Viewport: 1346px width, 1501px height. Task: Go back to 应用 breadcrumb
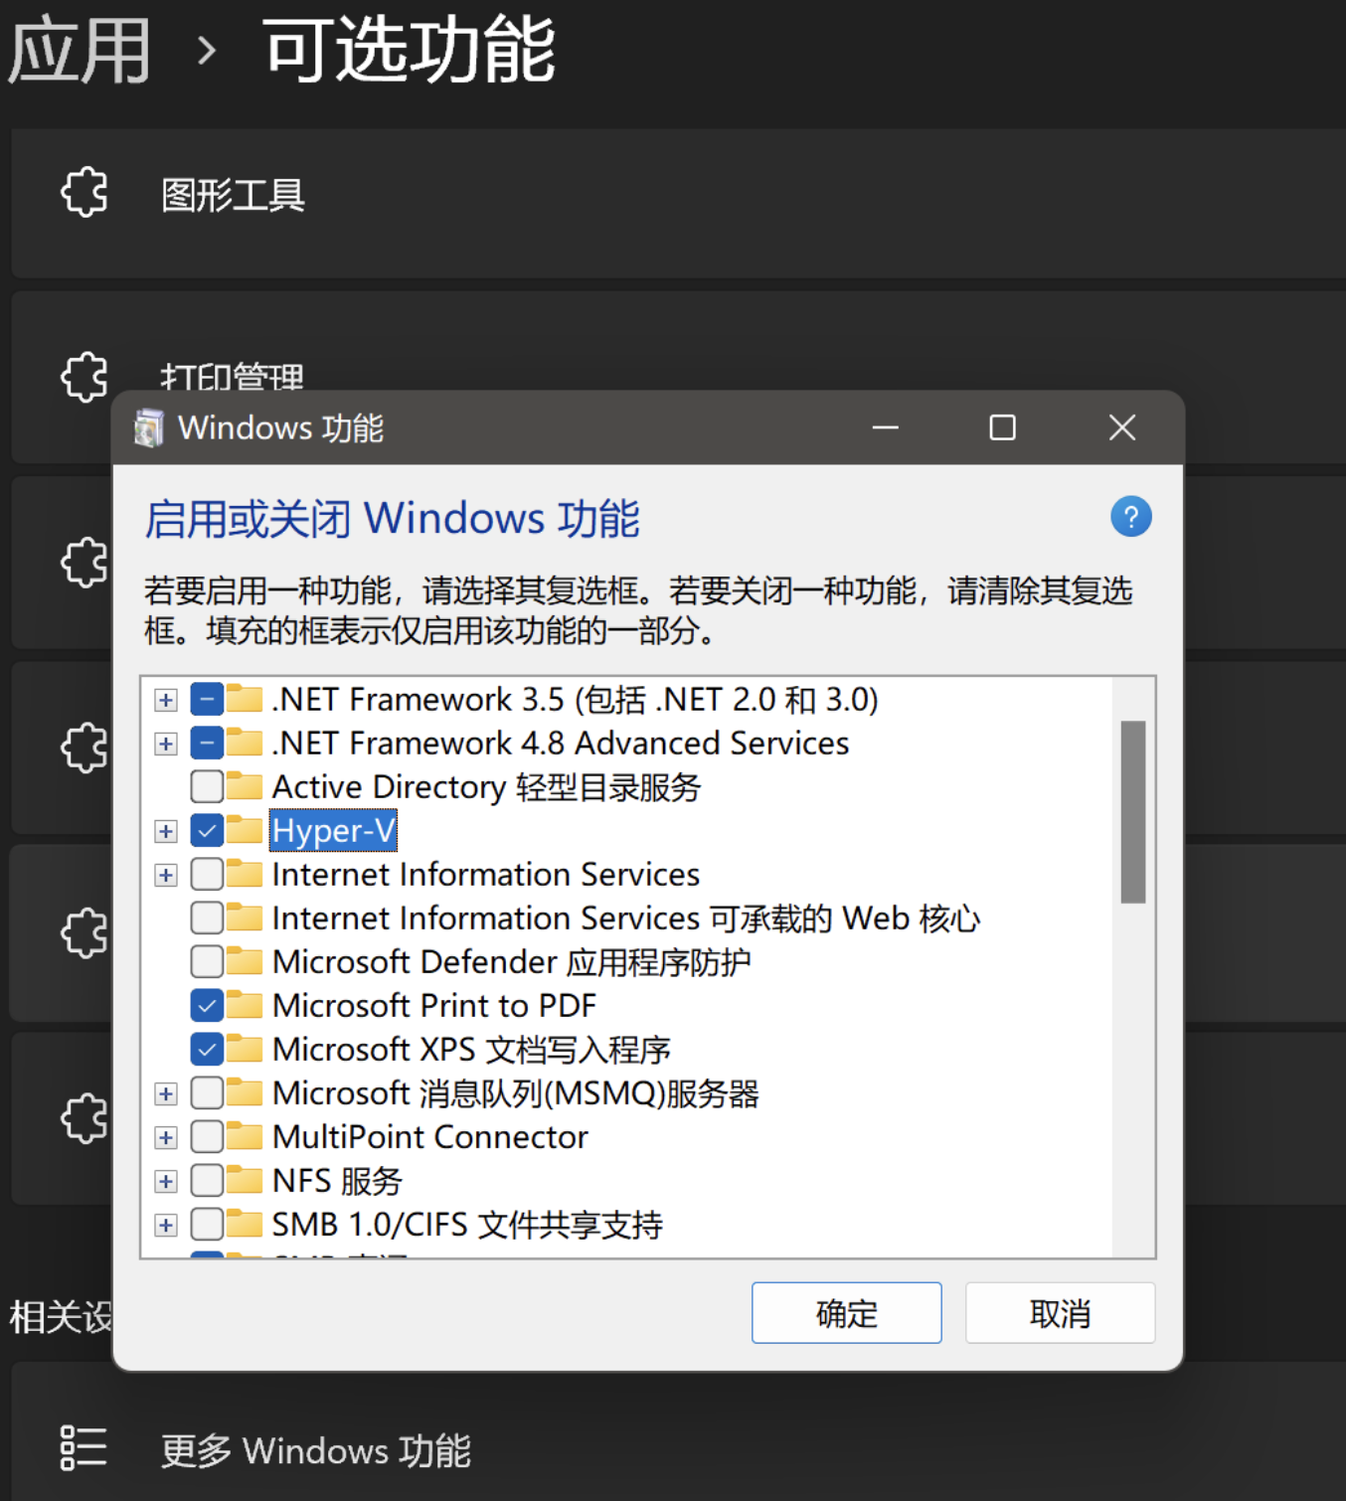[x=80, y=50]
